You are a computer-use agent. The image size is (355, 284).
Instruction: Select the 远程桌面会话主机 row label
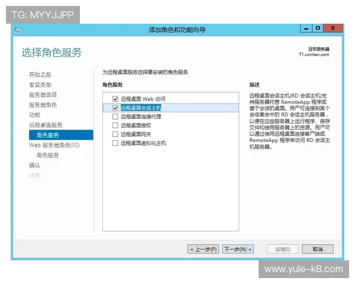[x=141, y=108]
